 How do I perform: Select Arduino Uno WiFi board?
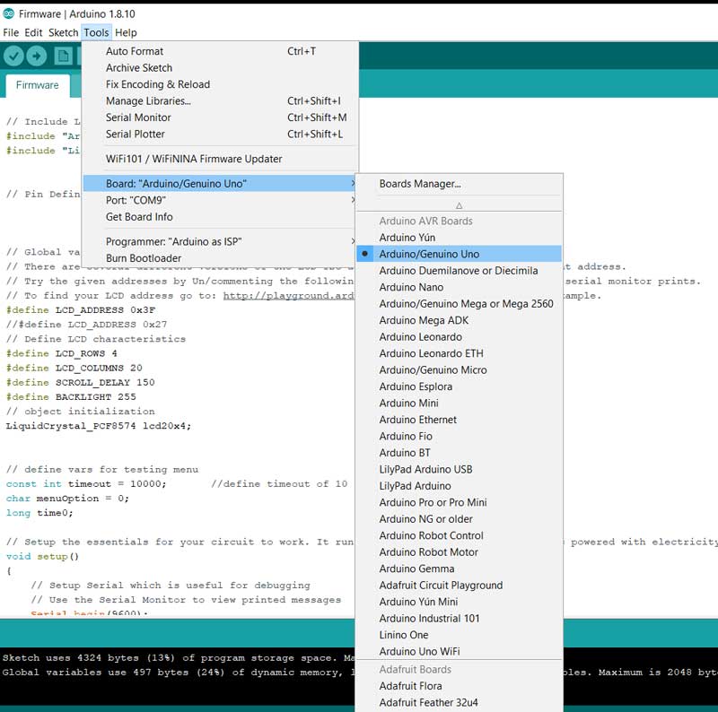[459, 652]
